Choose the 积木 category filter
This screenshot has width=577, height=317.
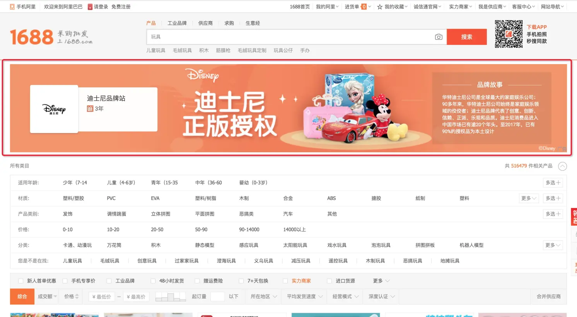[x=156, y=245]
